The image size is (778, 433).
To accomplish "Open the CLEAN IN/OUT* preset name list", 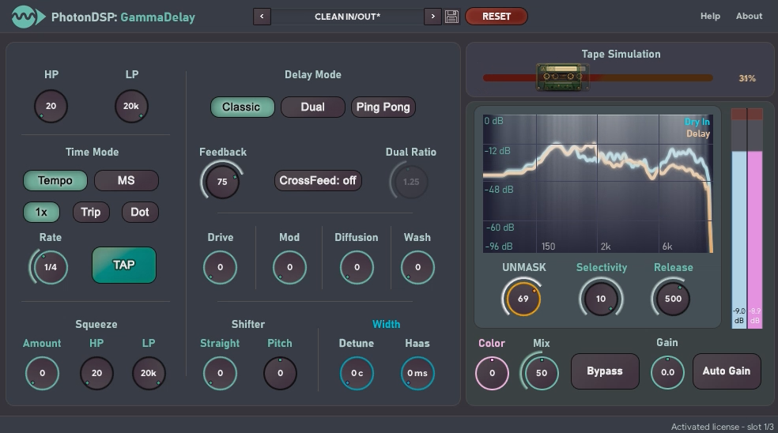I will (x=347, y=17).
